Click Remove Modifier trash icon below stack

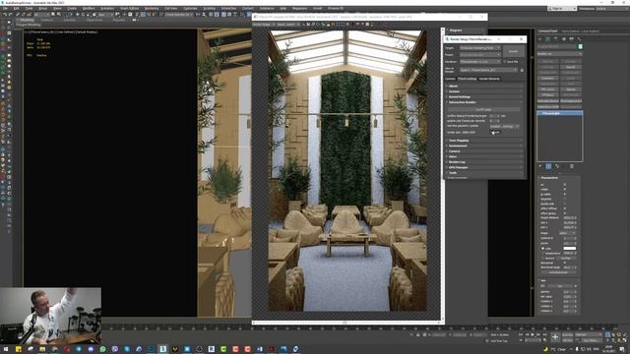tap(572, 166)
